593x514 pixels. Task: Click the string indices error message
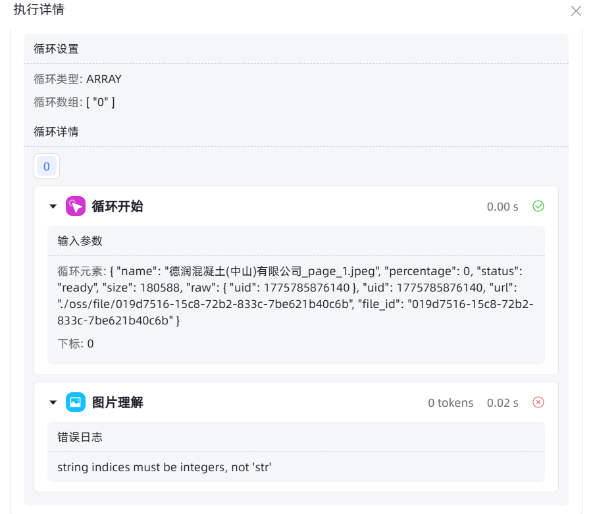(x=165, y=467)
